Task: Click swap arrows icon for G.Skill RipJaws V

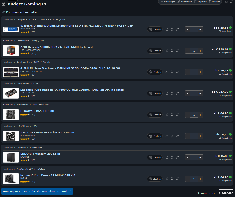Action: pyautogui.click(x=177, y=72)
